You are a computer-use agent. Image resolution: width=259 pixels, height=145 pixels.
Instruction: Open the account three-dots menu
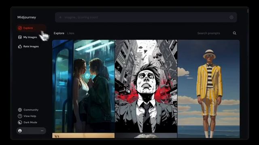(x=42, y=130)
